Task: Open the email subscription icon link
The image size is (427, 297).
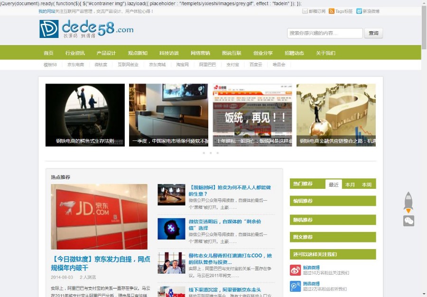Action: tap(305, 11)
